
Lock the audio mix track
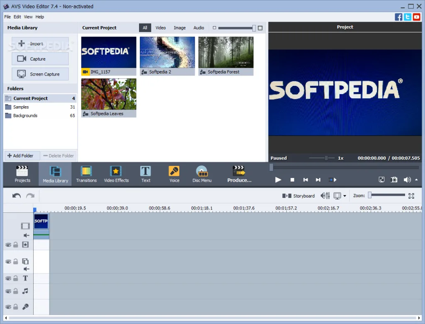[x=15, y=291]
